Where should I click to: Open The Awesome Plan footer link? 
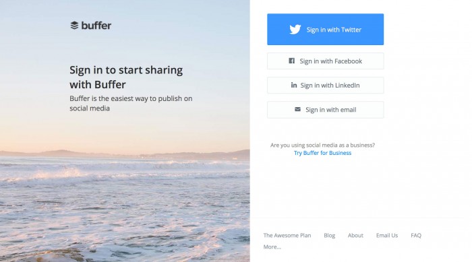(287, 235)
